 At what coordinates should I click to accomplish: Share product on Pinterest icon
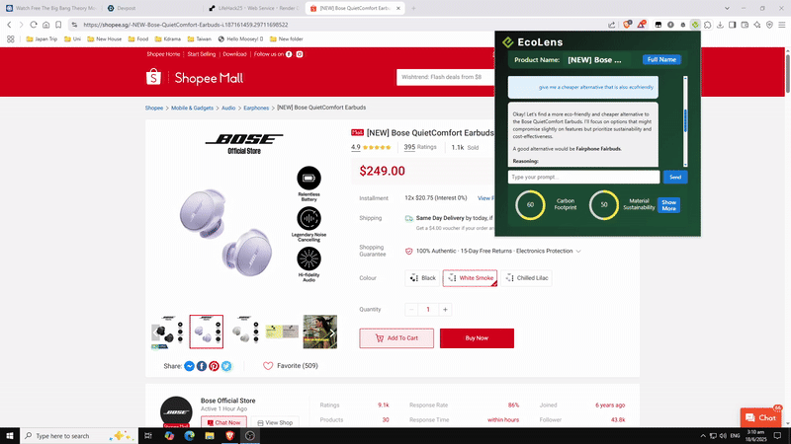coord(214,366)
